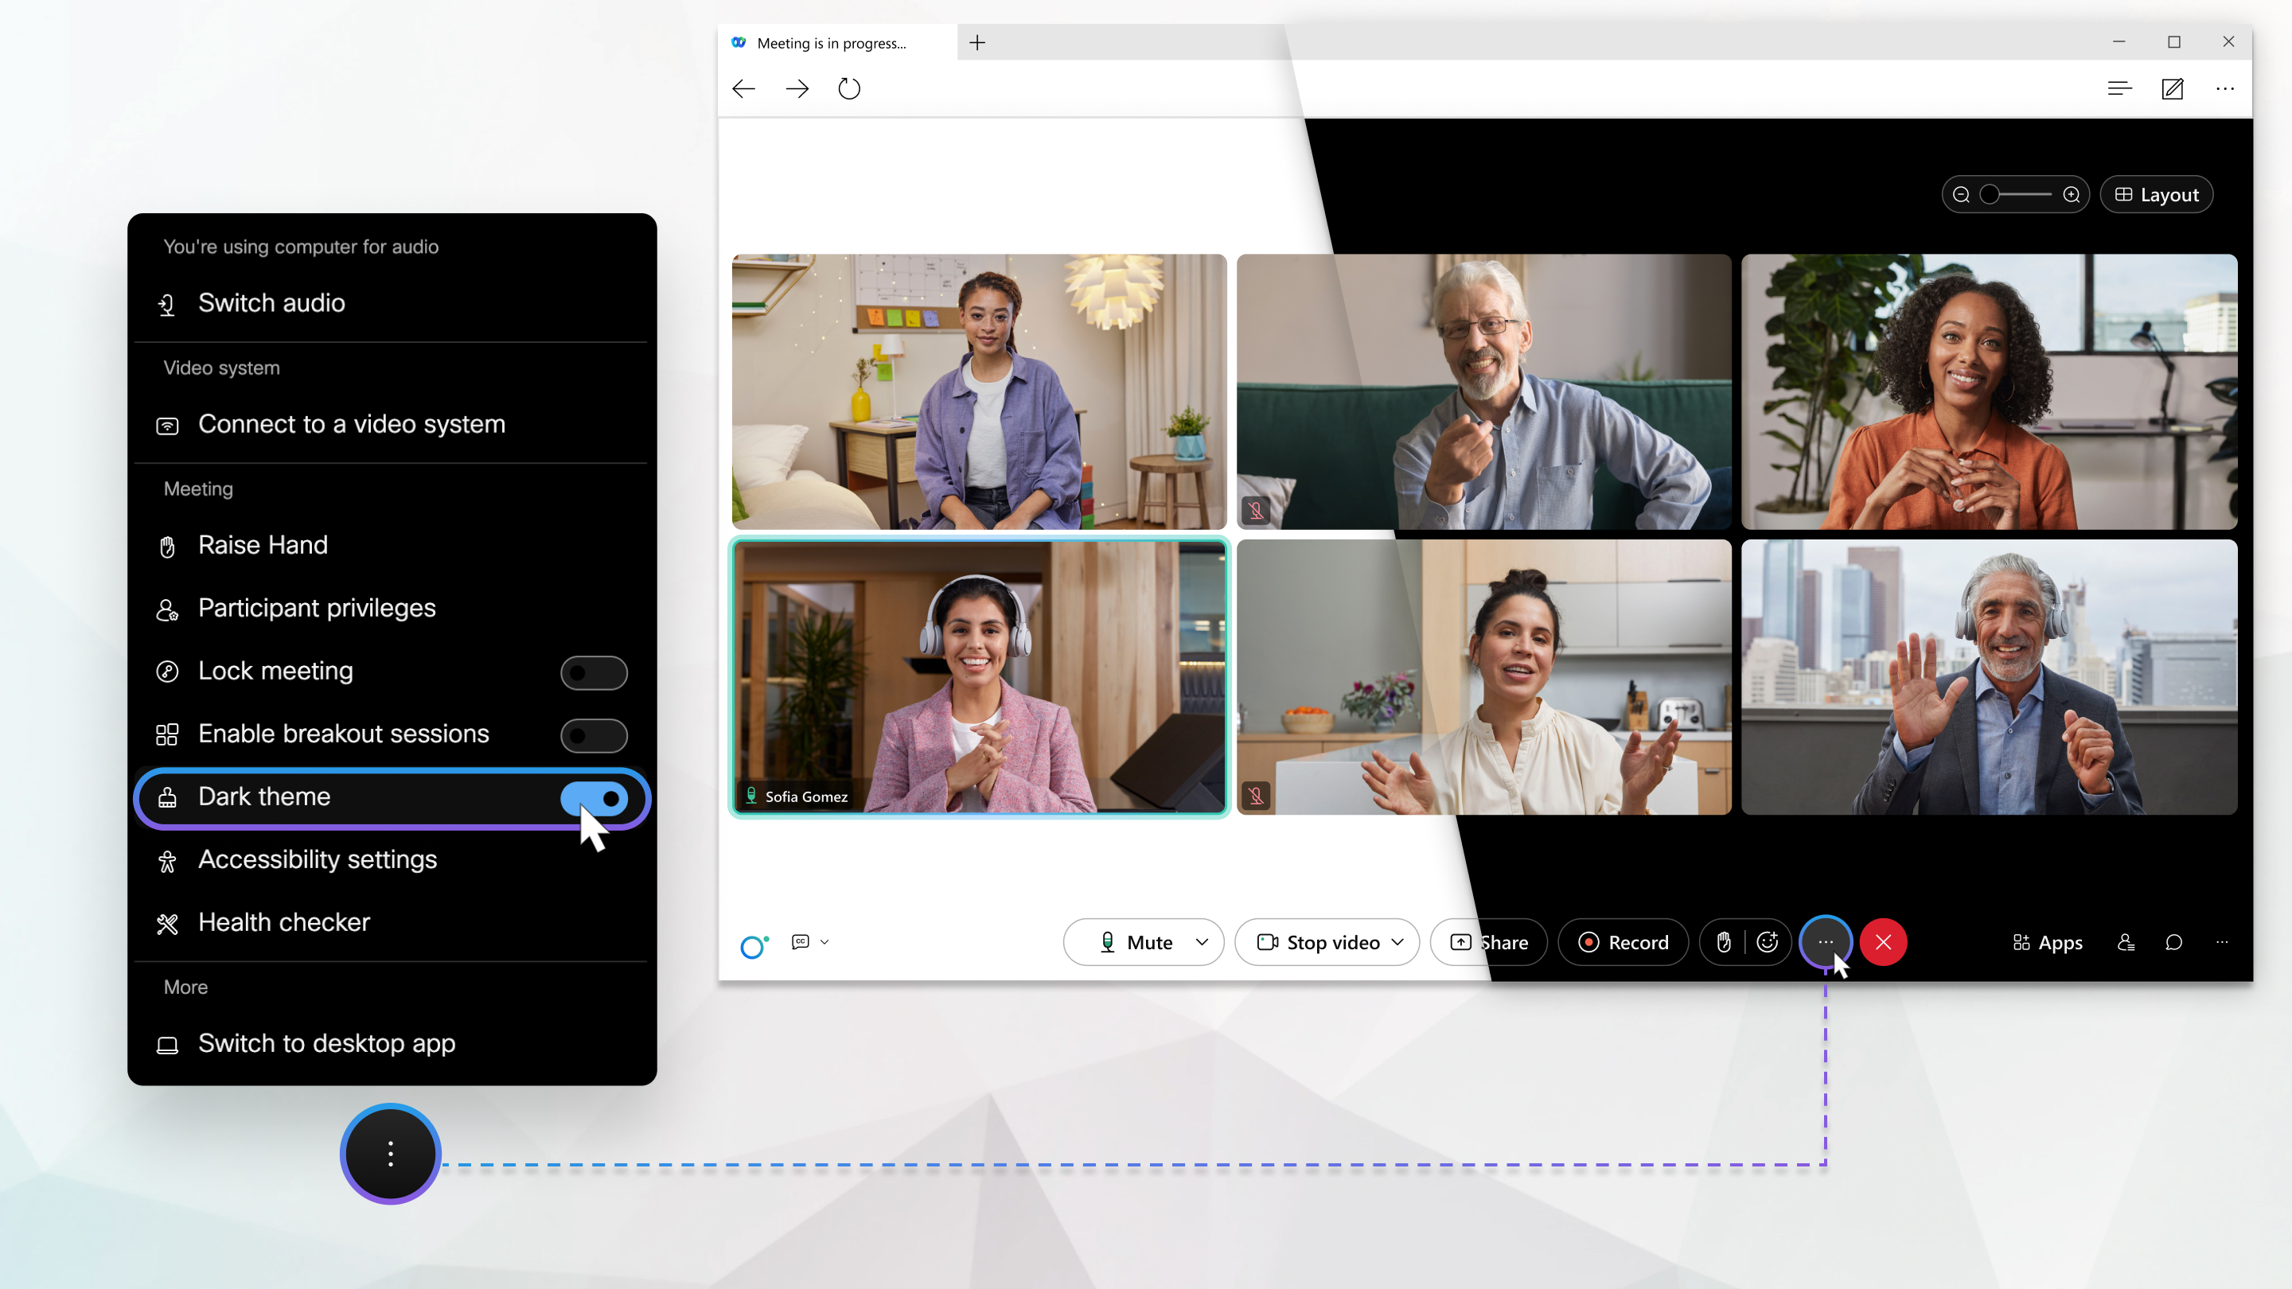Click the Raise Hand option

tap(261, 544)
